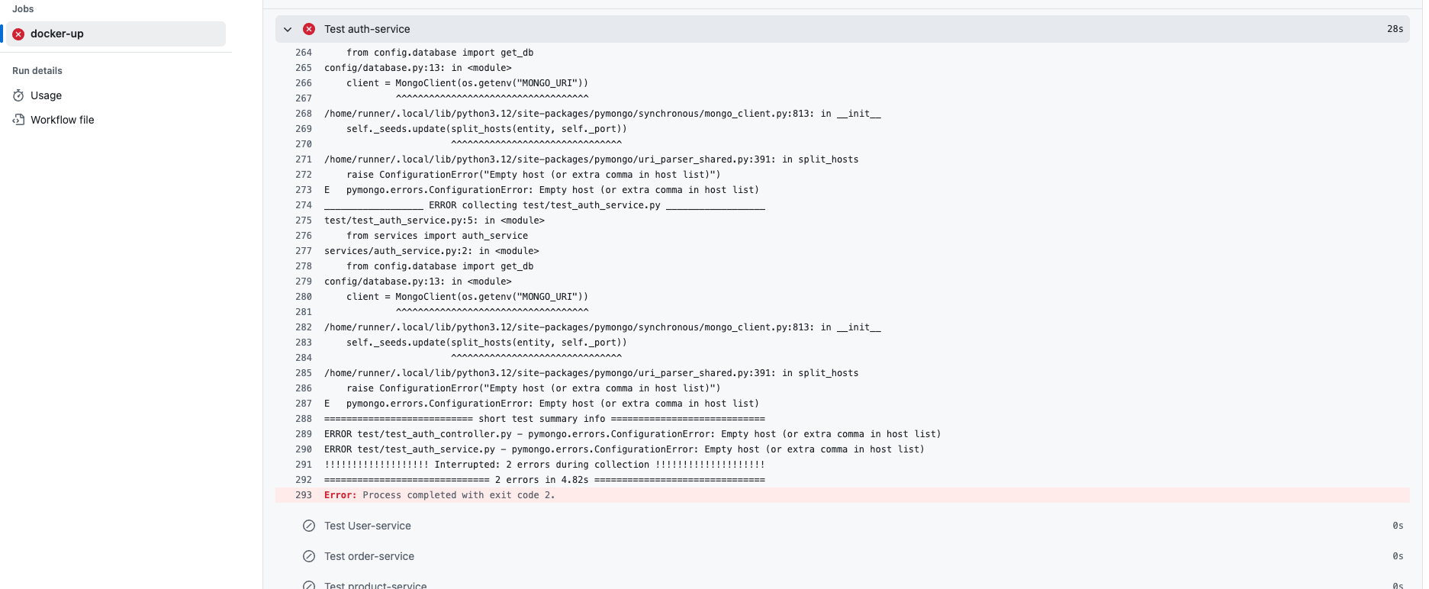
Task: Click log line number 293
Action: pos(303,495)
